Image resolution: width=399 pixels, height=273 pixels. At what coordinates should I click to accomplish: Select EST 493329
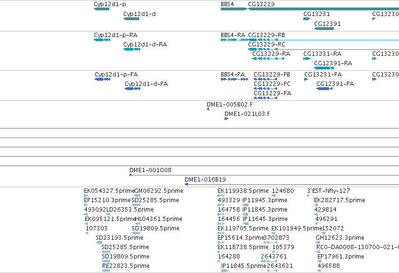(221, 205)
